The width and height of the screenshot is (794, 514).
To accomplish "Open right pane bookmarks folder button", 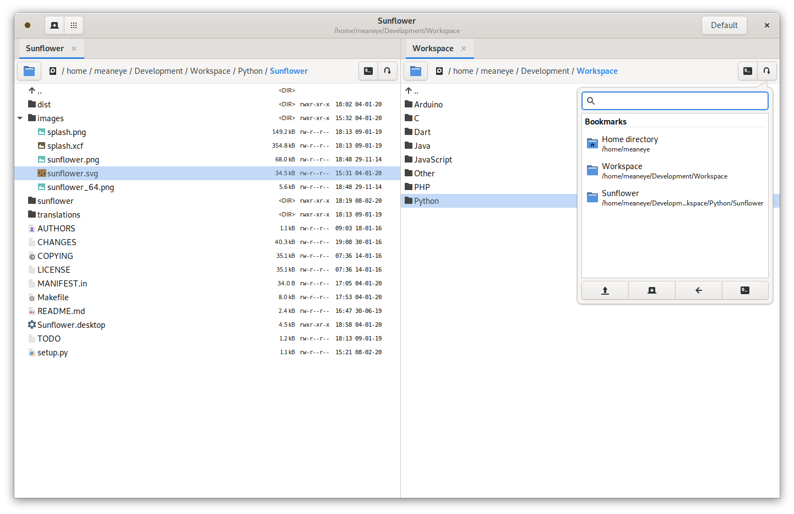I will click(x=416, y=71).
